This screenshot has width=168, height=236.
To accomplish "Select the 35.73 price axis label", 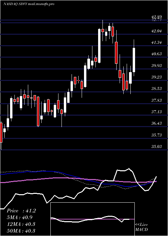I will (x=157, y=135).
